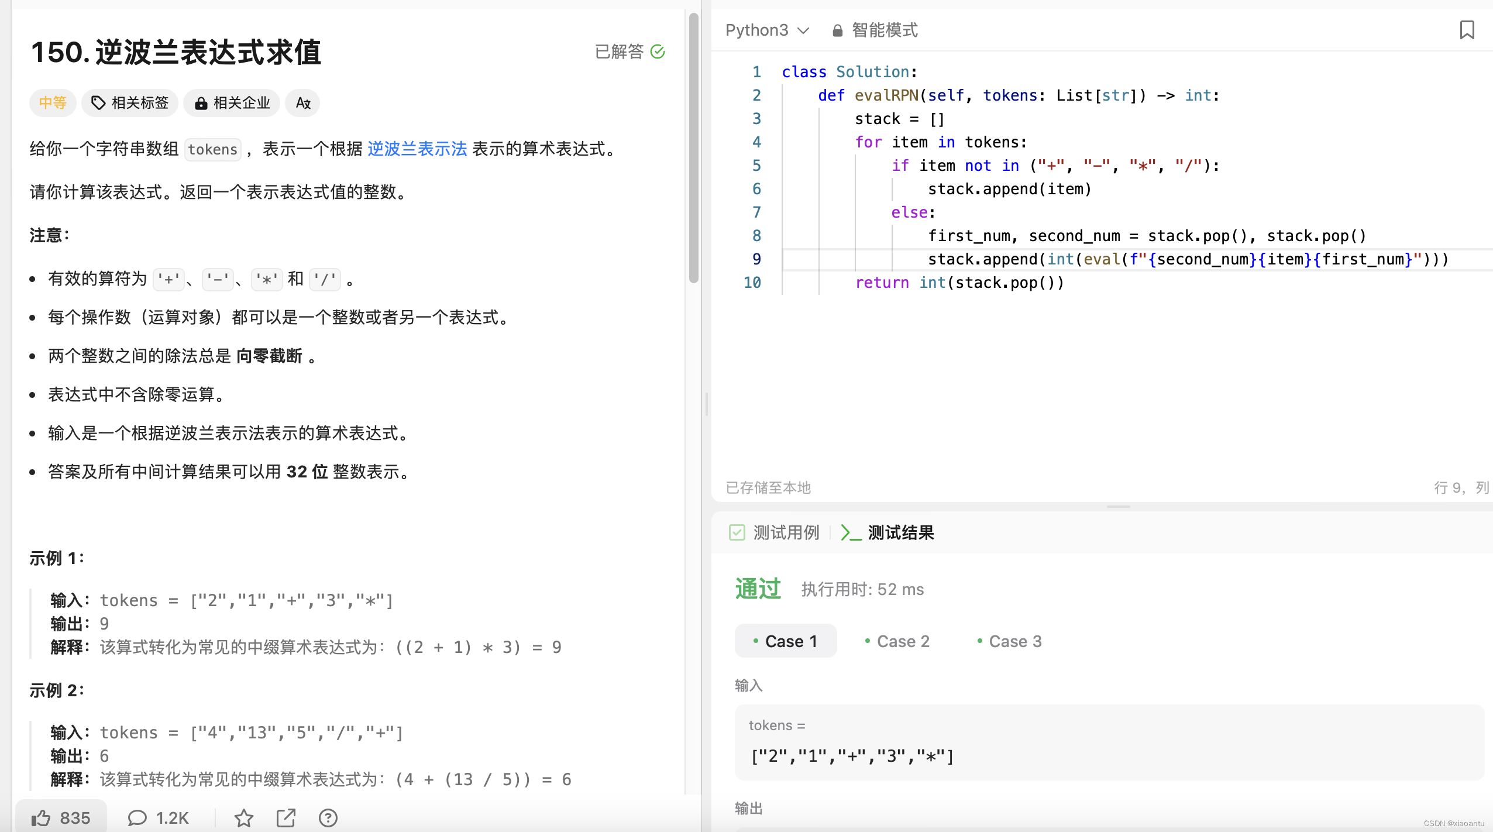Click the panel divider handle between description and editor
1493x832 pixels.
(x=706, y=404)
